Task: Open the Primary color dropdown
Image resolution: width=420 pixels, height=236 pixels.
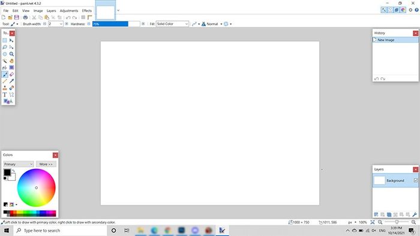Action: pos(18,164)
